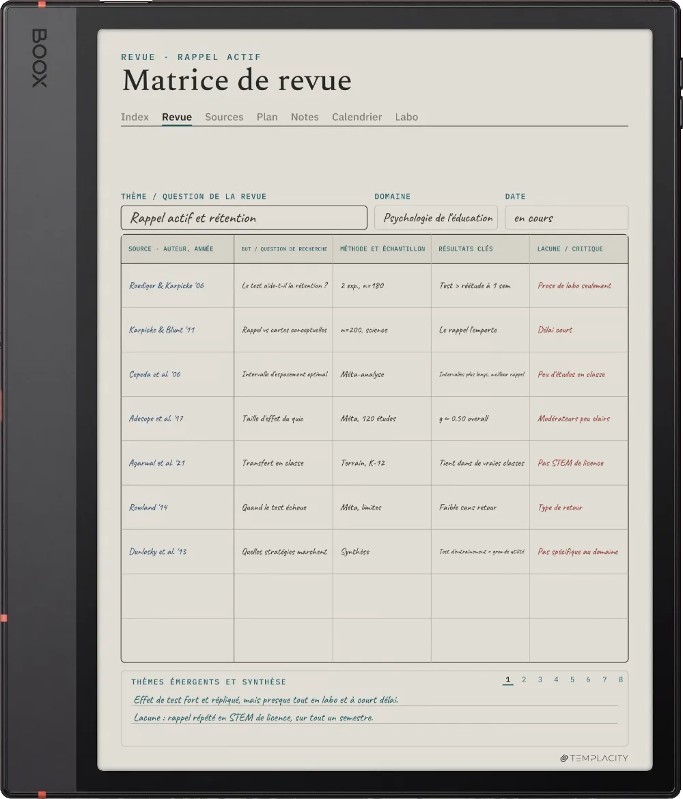Select the source cell 'Cepeda et al. '06'
The height and width of the screenshot is (799, 683).
(178, 374)
